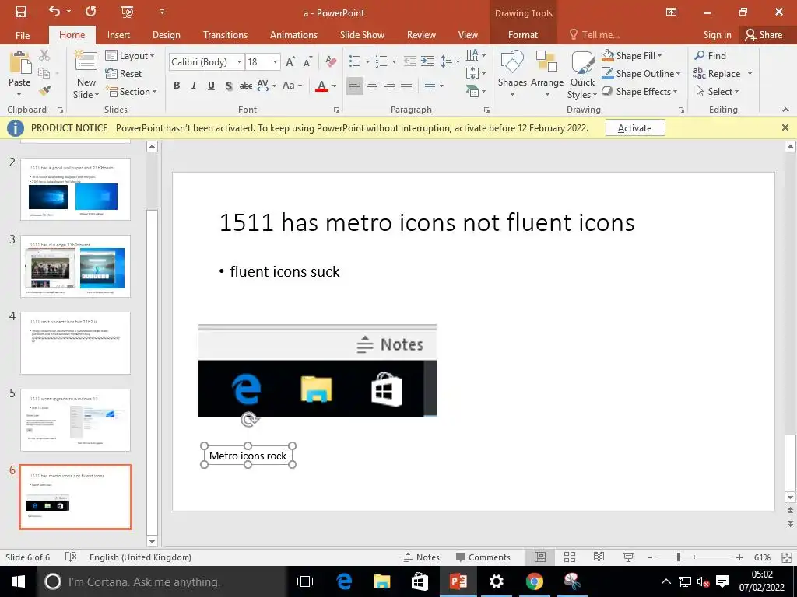Image resolution: width=797 pixels, height=597 pixels.
Task: Click Replace in the Editing group
Action: coord(718,74)
